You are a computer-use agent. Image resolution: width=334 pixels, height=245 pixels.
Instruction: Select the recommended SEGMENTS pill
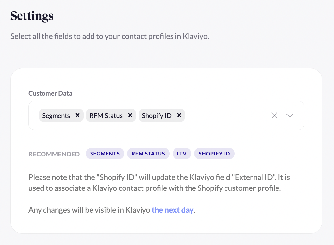point(105,154)
